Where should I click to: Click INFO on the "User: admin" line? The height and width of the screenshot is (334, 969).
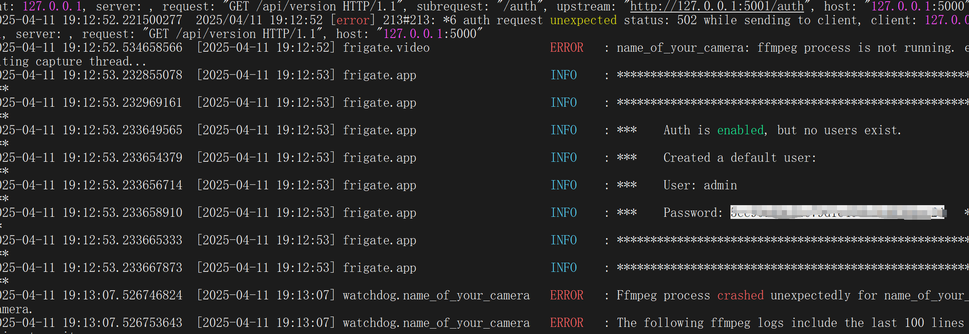point(563,186)
